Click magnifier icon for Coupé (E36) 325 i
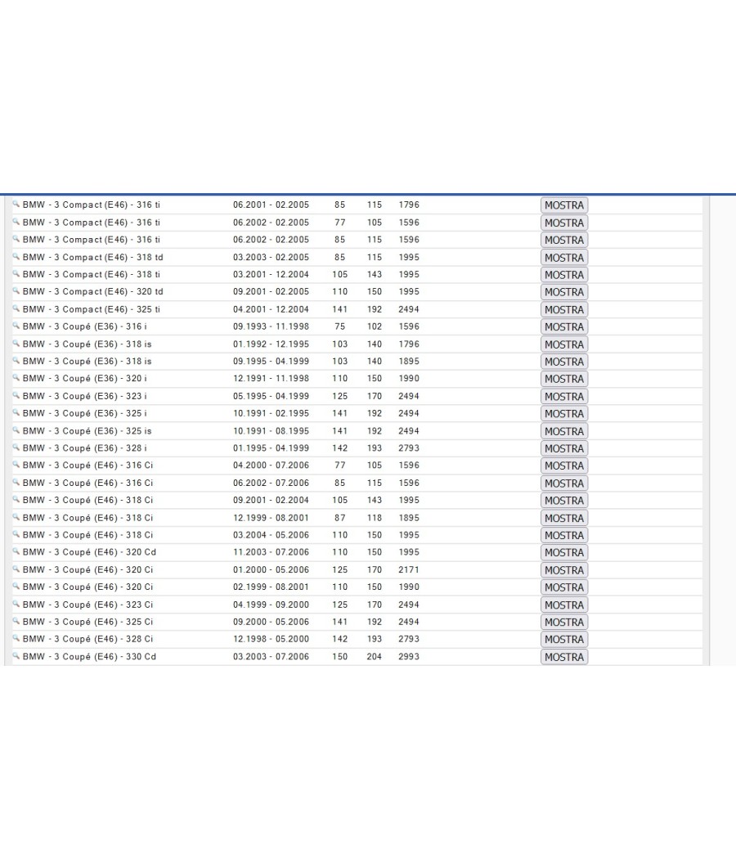 [16, 412]
